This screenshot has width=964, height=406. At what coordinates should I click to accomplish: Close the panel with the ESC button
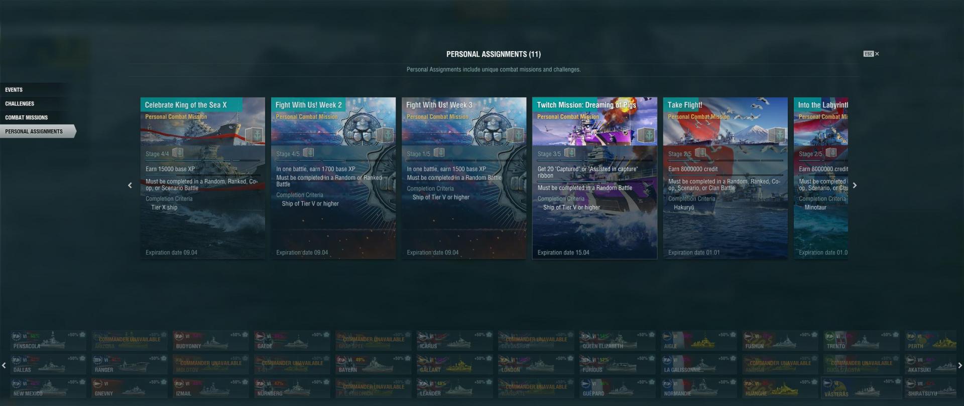[x=871, y=54]
